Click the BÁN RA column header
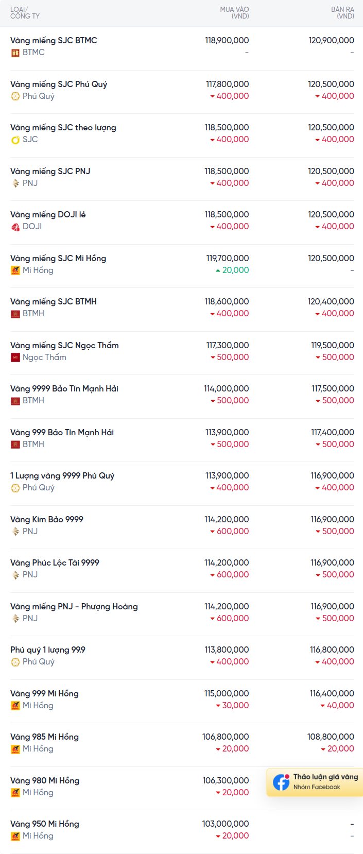This screenshot has width=363, height=854. point(342,13)
